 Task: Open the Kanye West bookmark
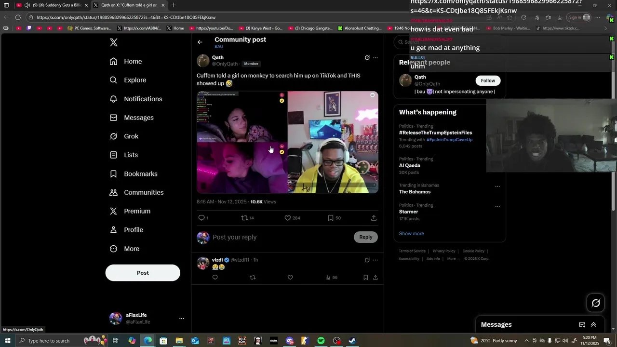point(261,28)
